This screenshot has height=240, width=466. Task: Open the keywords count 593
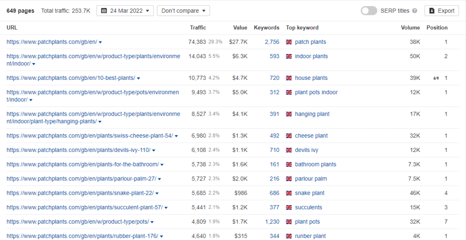[274, 56]
